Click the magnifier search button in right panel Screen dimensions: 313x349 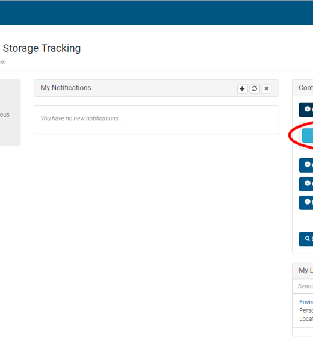(306, 239)
